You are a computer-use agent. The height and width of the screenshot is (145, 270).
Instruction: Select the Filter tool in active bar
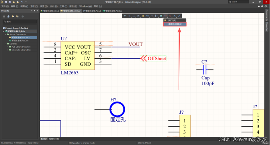(x=125, y=16)
